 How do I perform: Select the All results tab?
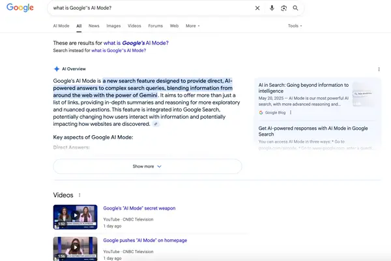point(79,25)
